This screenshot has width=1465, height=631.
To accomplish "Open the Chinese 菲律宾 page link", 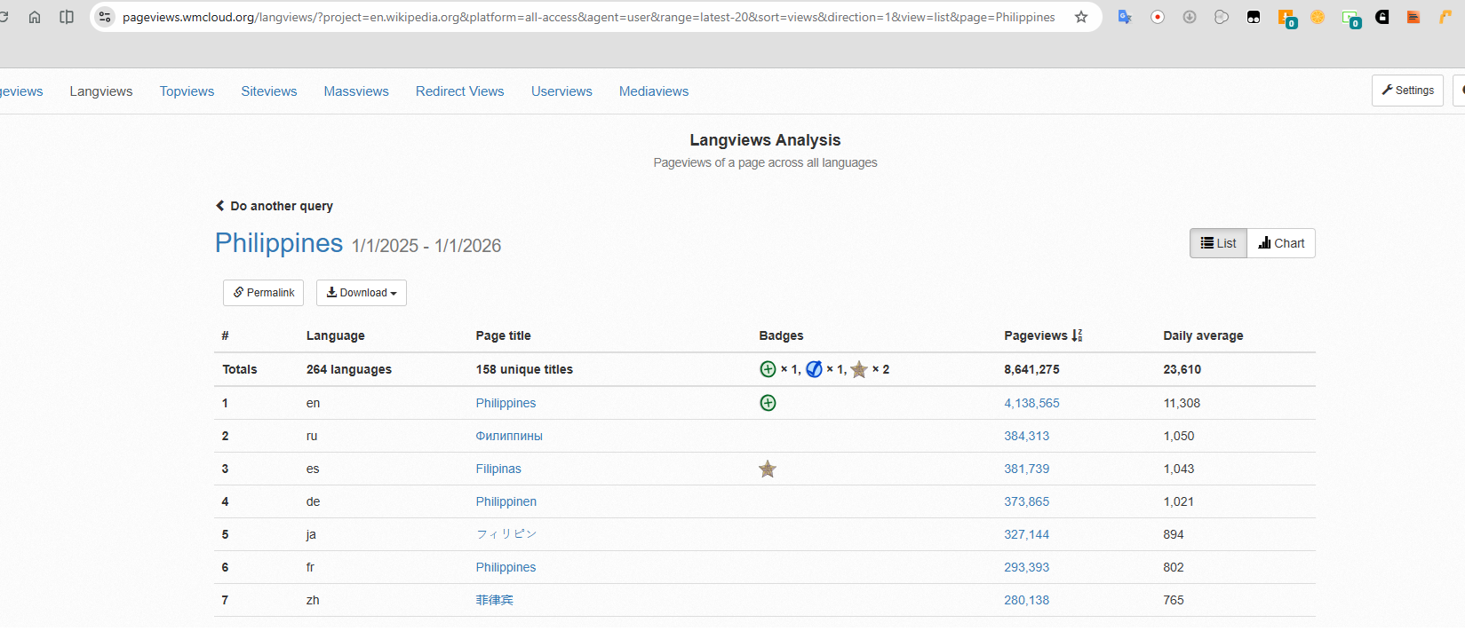I will pyautogui.click(x=494, y=600).
